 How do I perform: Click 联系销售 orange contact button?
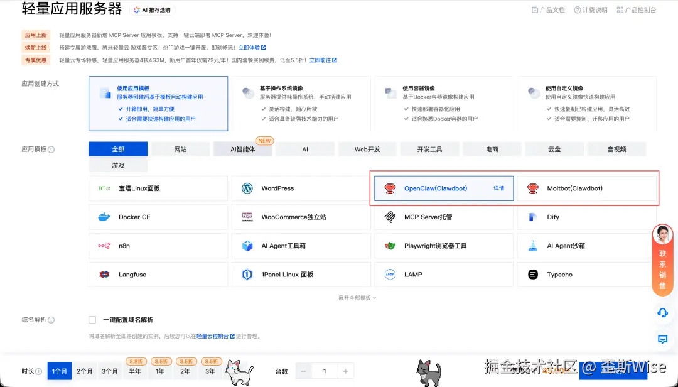pos(662,261)
